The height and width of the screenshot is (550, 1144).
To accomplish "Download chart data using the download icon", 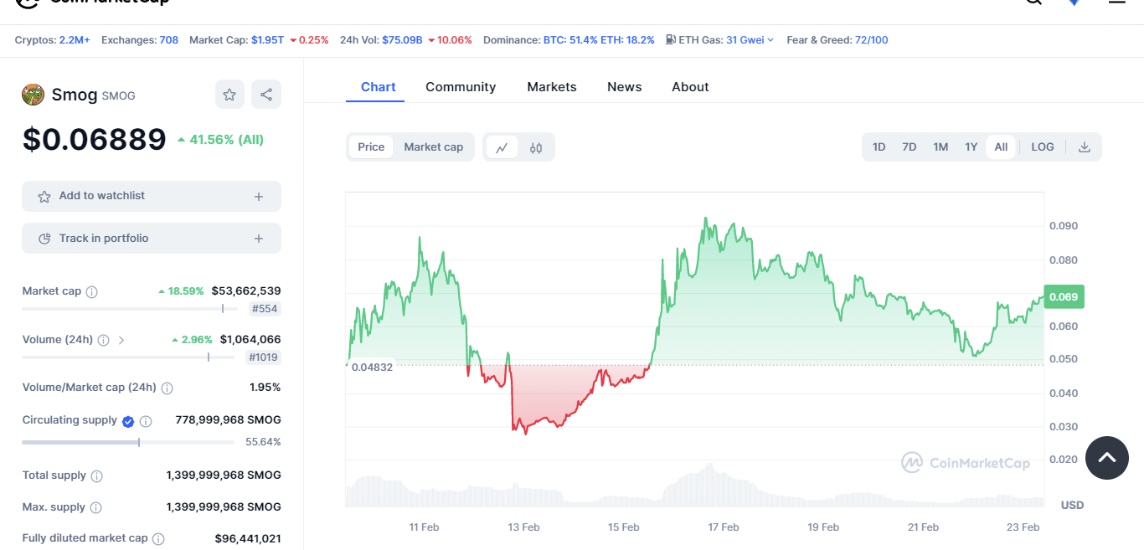I will [x=1085, y=147].
